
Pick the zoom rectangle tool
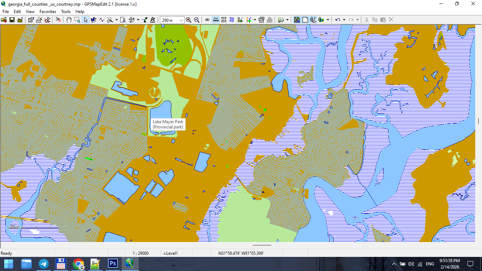point(77,20)
